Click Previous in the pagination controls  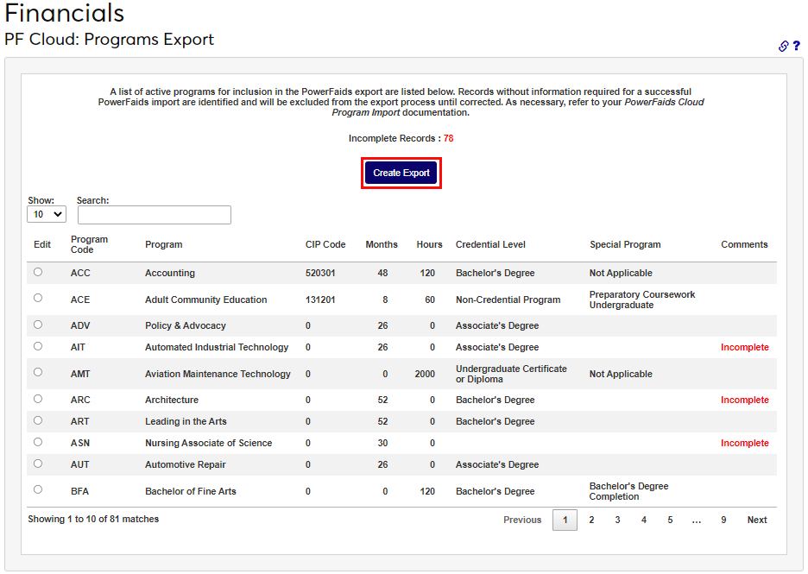(x=522, y=520)
